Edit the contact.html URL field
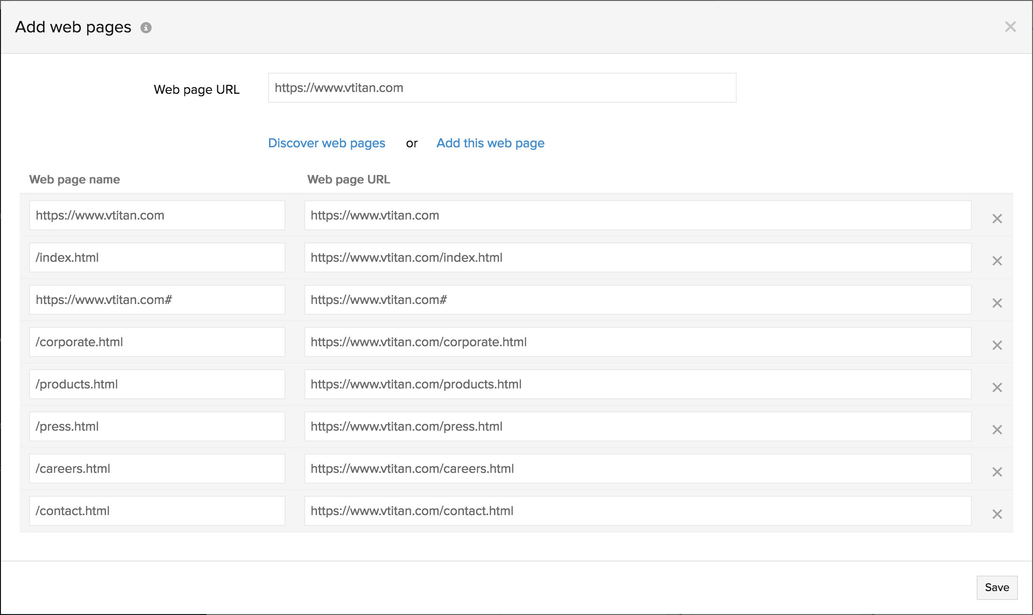Image resolution: width=1033 pixels, height=615 pixels. [x=637, y=511]
